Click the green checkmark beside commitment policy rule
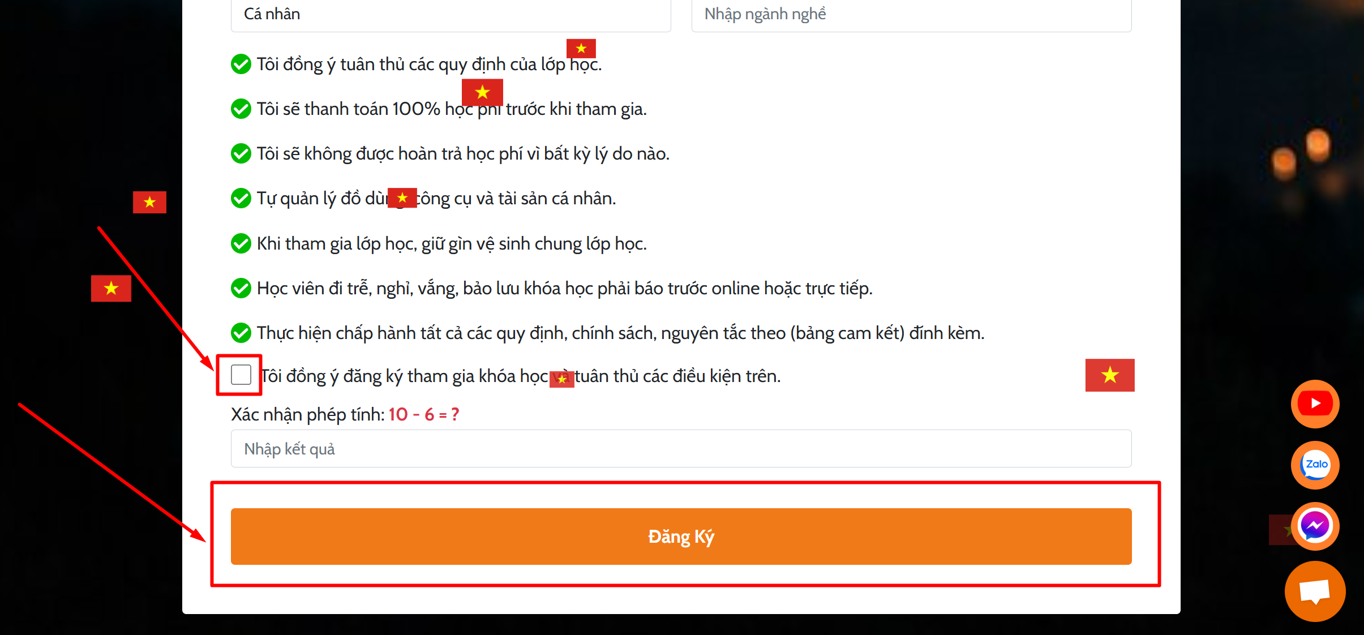 click(x=241, y=333)
